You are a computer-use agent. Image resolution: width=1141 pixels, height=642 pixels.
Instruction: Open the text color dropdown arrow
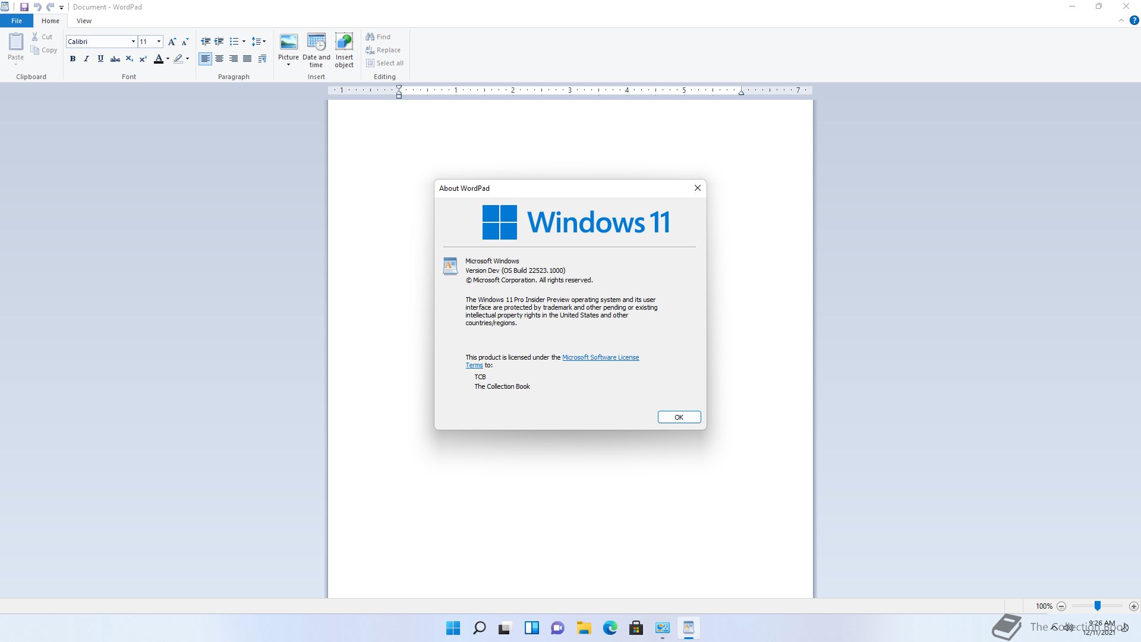[168, 59]
